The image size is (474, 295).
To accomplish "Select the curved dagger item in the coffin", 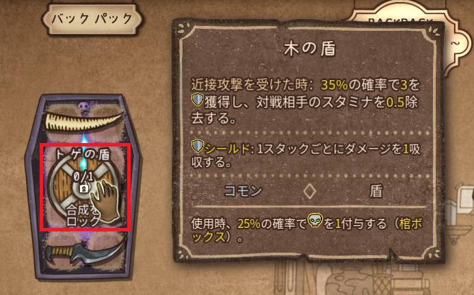I will point(85,252).
